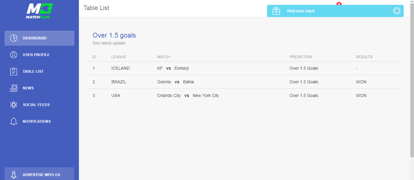The image size is (414, 180).
Task: Open the Social Feeds section
Action: [39, 105]
